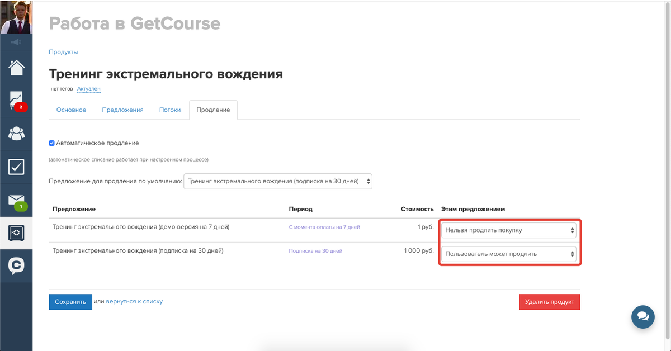The height and width of the screenshot is (351, 671).
Task: Open the tasks checkmark sidebar icon
Action: pos(16,167)
